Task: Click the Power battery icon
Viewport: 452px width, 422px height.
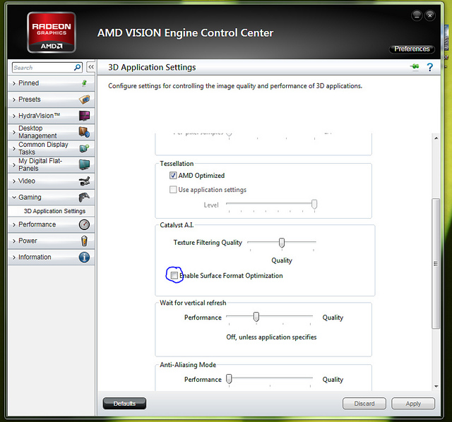Action: point(84,241)
